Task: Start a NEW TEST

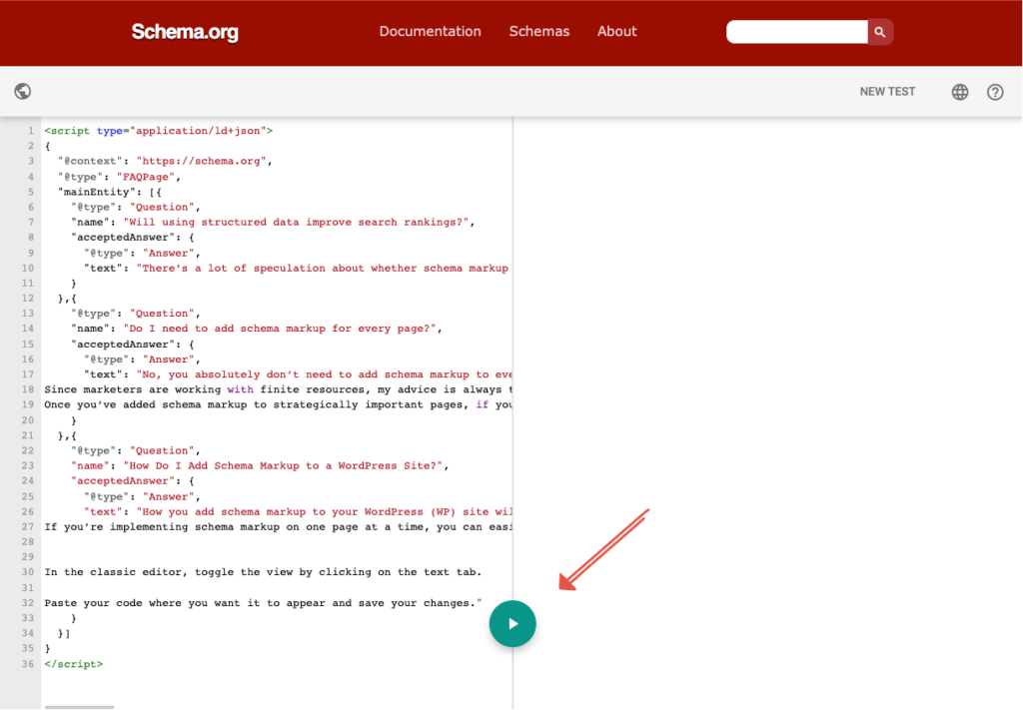Action: click(887, 92)
